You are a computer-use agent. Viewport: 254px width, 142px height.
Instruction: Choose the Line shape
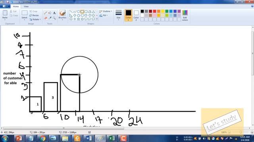coord(71,12)
